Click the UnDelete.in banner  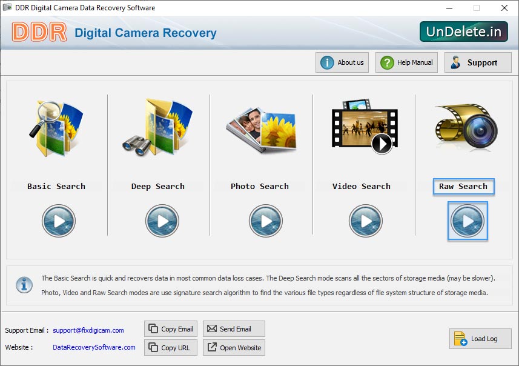click(464, 32)
